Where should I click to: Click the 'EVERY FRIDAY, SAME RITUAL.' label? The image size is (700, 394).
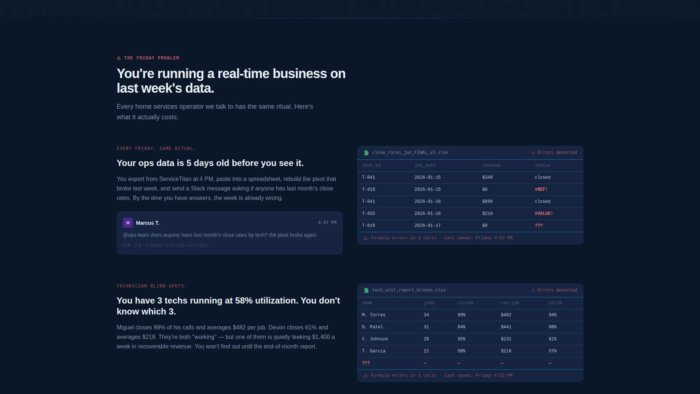156,149
